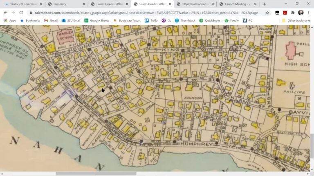Reload the page with refresh icon

21,13
